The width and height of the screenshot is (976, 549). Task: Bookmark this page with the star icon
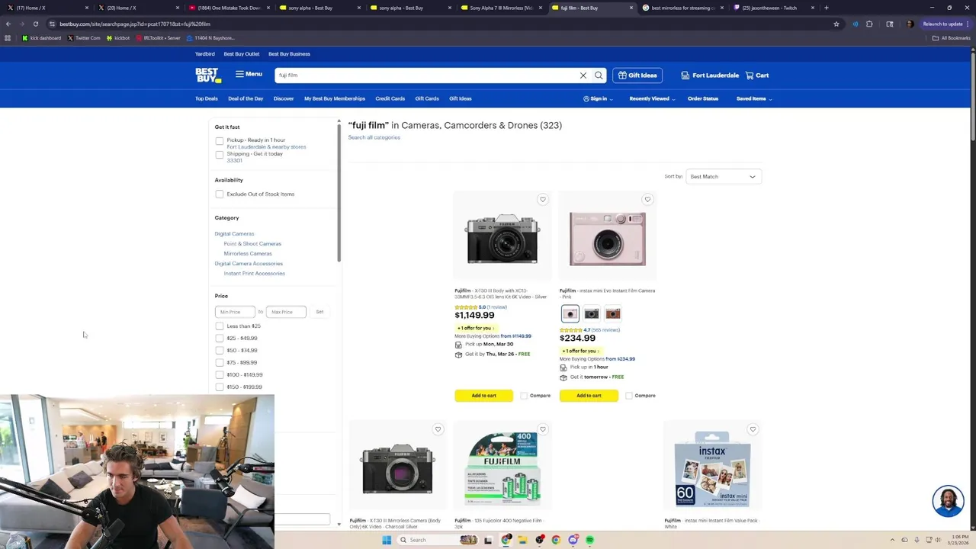pos(836,24)
